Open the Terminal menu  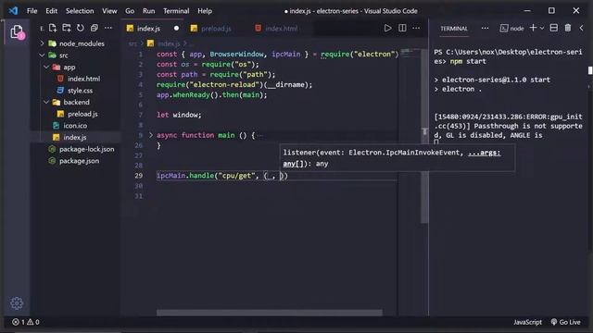point(176,11)
